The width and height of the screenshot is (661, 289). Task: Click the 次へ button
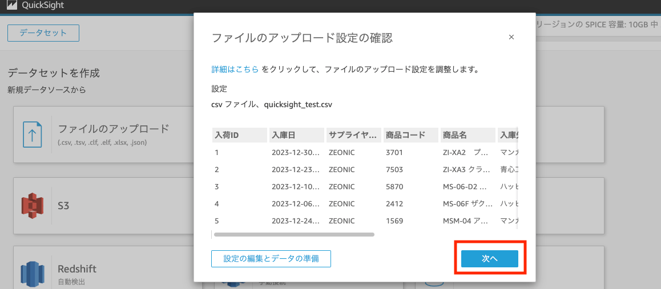click(489, 259)
